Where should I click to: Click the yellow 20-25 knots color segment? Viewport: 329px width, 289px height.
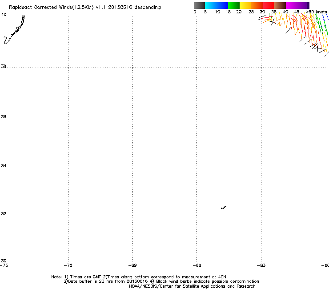pyautogui.click(x=245, y=5)
